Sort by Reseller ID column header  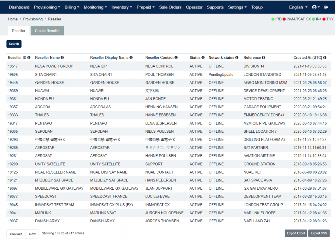point(17,58)
